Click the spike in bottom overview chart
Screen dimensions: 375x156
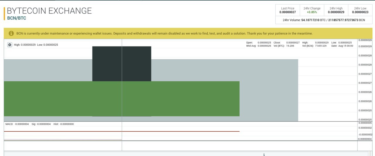[x=264, y=155]
